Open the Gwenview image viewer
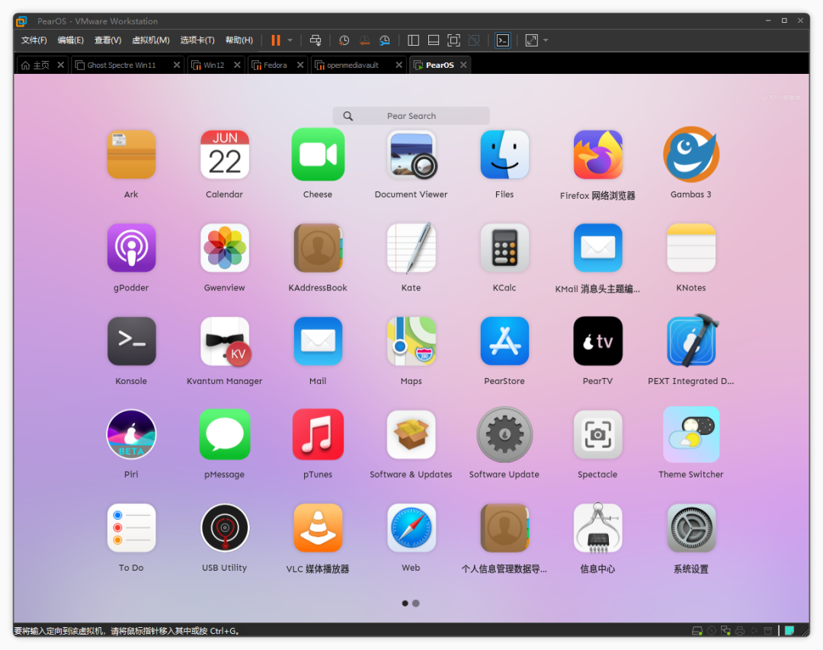This screenshot has width=823, height=650. (224, 248)
